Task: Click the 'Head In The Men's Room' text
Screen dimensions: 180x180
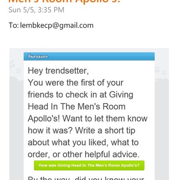Action: (x=77, y=107)
